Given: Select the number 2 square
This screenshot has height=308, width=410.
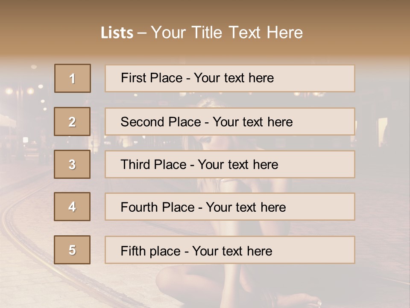Looking at the screenshot, I should pos(72,121).
